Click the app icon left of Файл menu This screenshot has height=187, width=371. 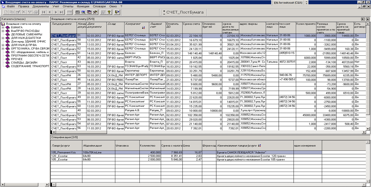point(3,6)
